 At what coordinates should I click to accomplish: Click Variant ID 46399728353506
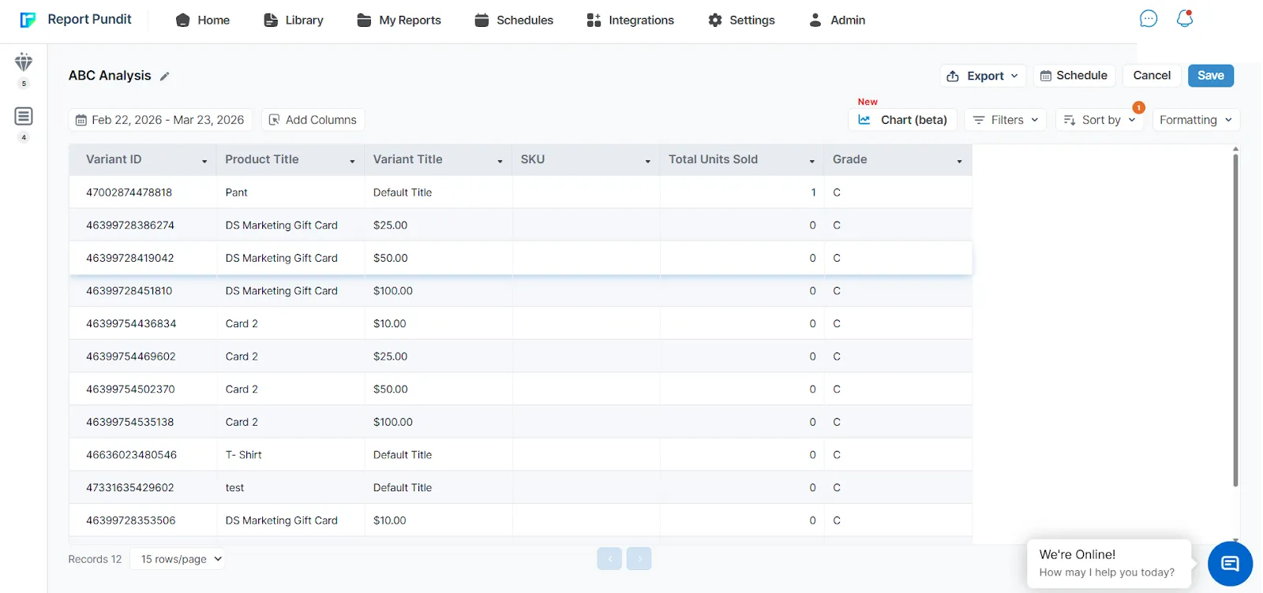point(131,520)
